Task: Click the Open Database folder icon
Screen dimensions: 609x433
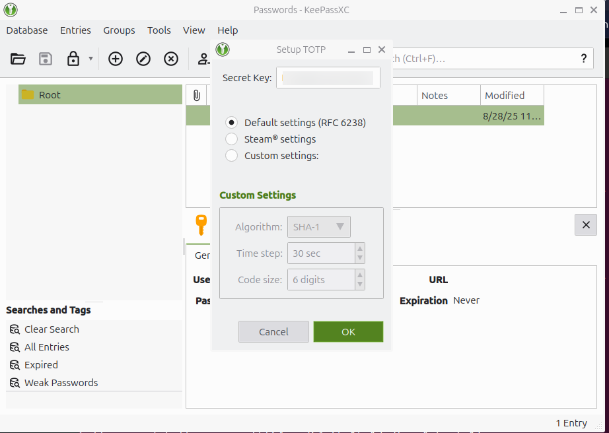Action: pyautogui.click(x=18, y=59)
